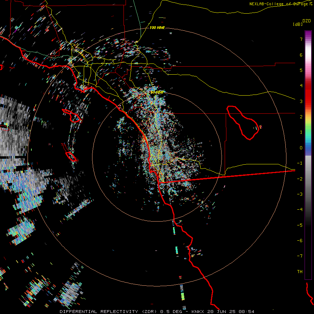314x314 pixels.
Task: Click the 4 tick label on scale
Action: coord(301,86)
